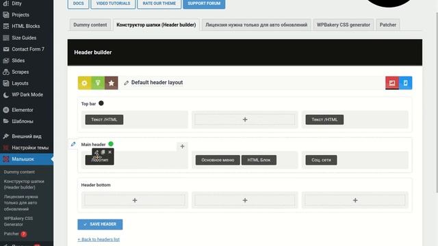Select the Конструктор шапки (Header builder) tab
Screen dimensions: 438x246
tap(156, 25)
